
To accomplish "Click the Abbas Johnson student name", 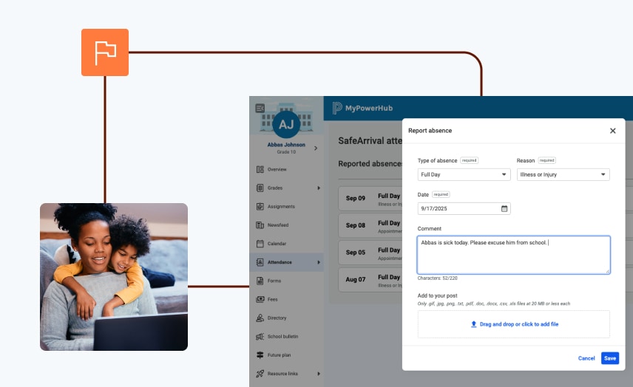I will [286, 145].
